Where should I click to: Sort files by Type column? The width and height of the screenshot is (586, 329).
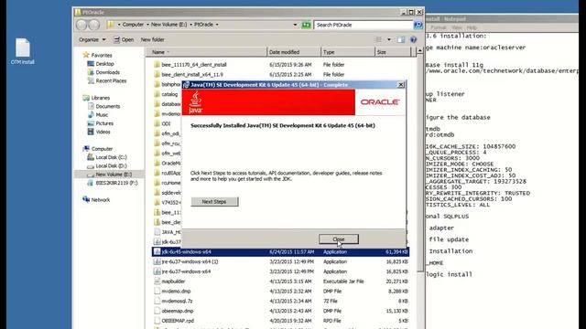[x=348, y=52]
